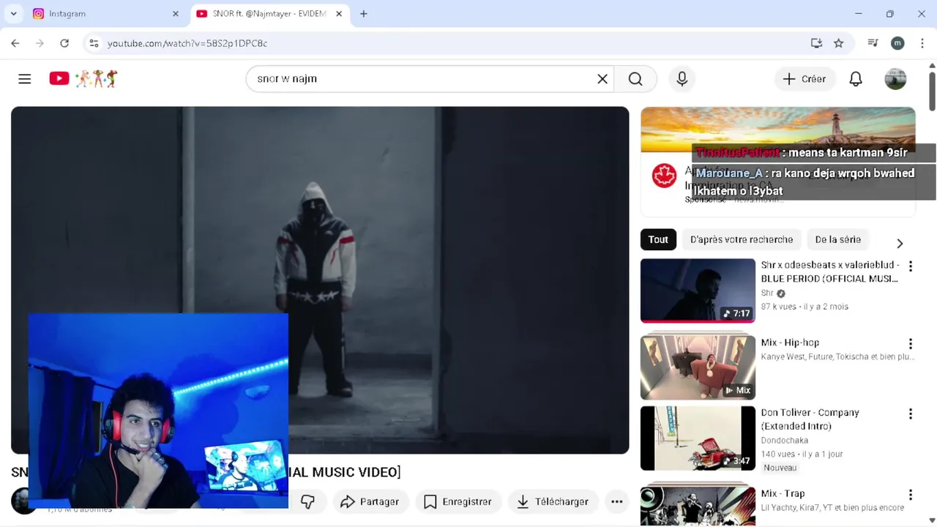Viewport: 937px width, 527px height.
Task: Open options for Mix - Hip-hop
Action: click(911, 344)
